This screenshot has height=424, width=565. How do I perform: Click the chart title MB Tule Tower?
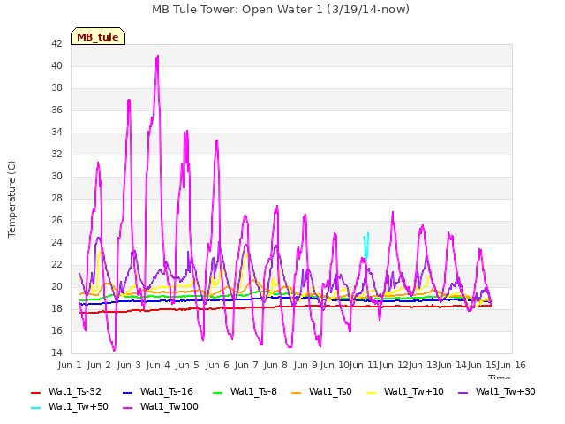(281, 10)
